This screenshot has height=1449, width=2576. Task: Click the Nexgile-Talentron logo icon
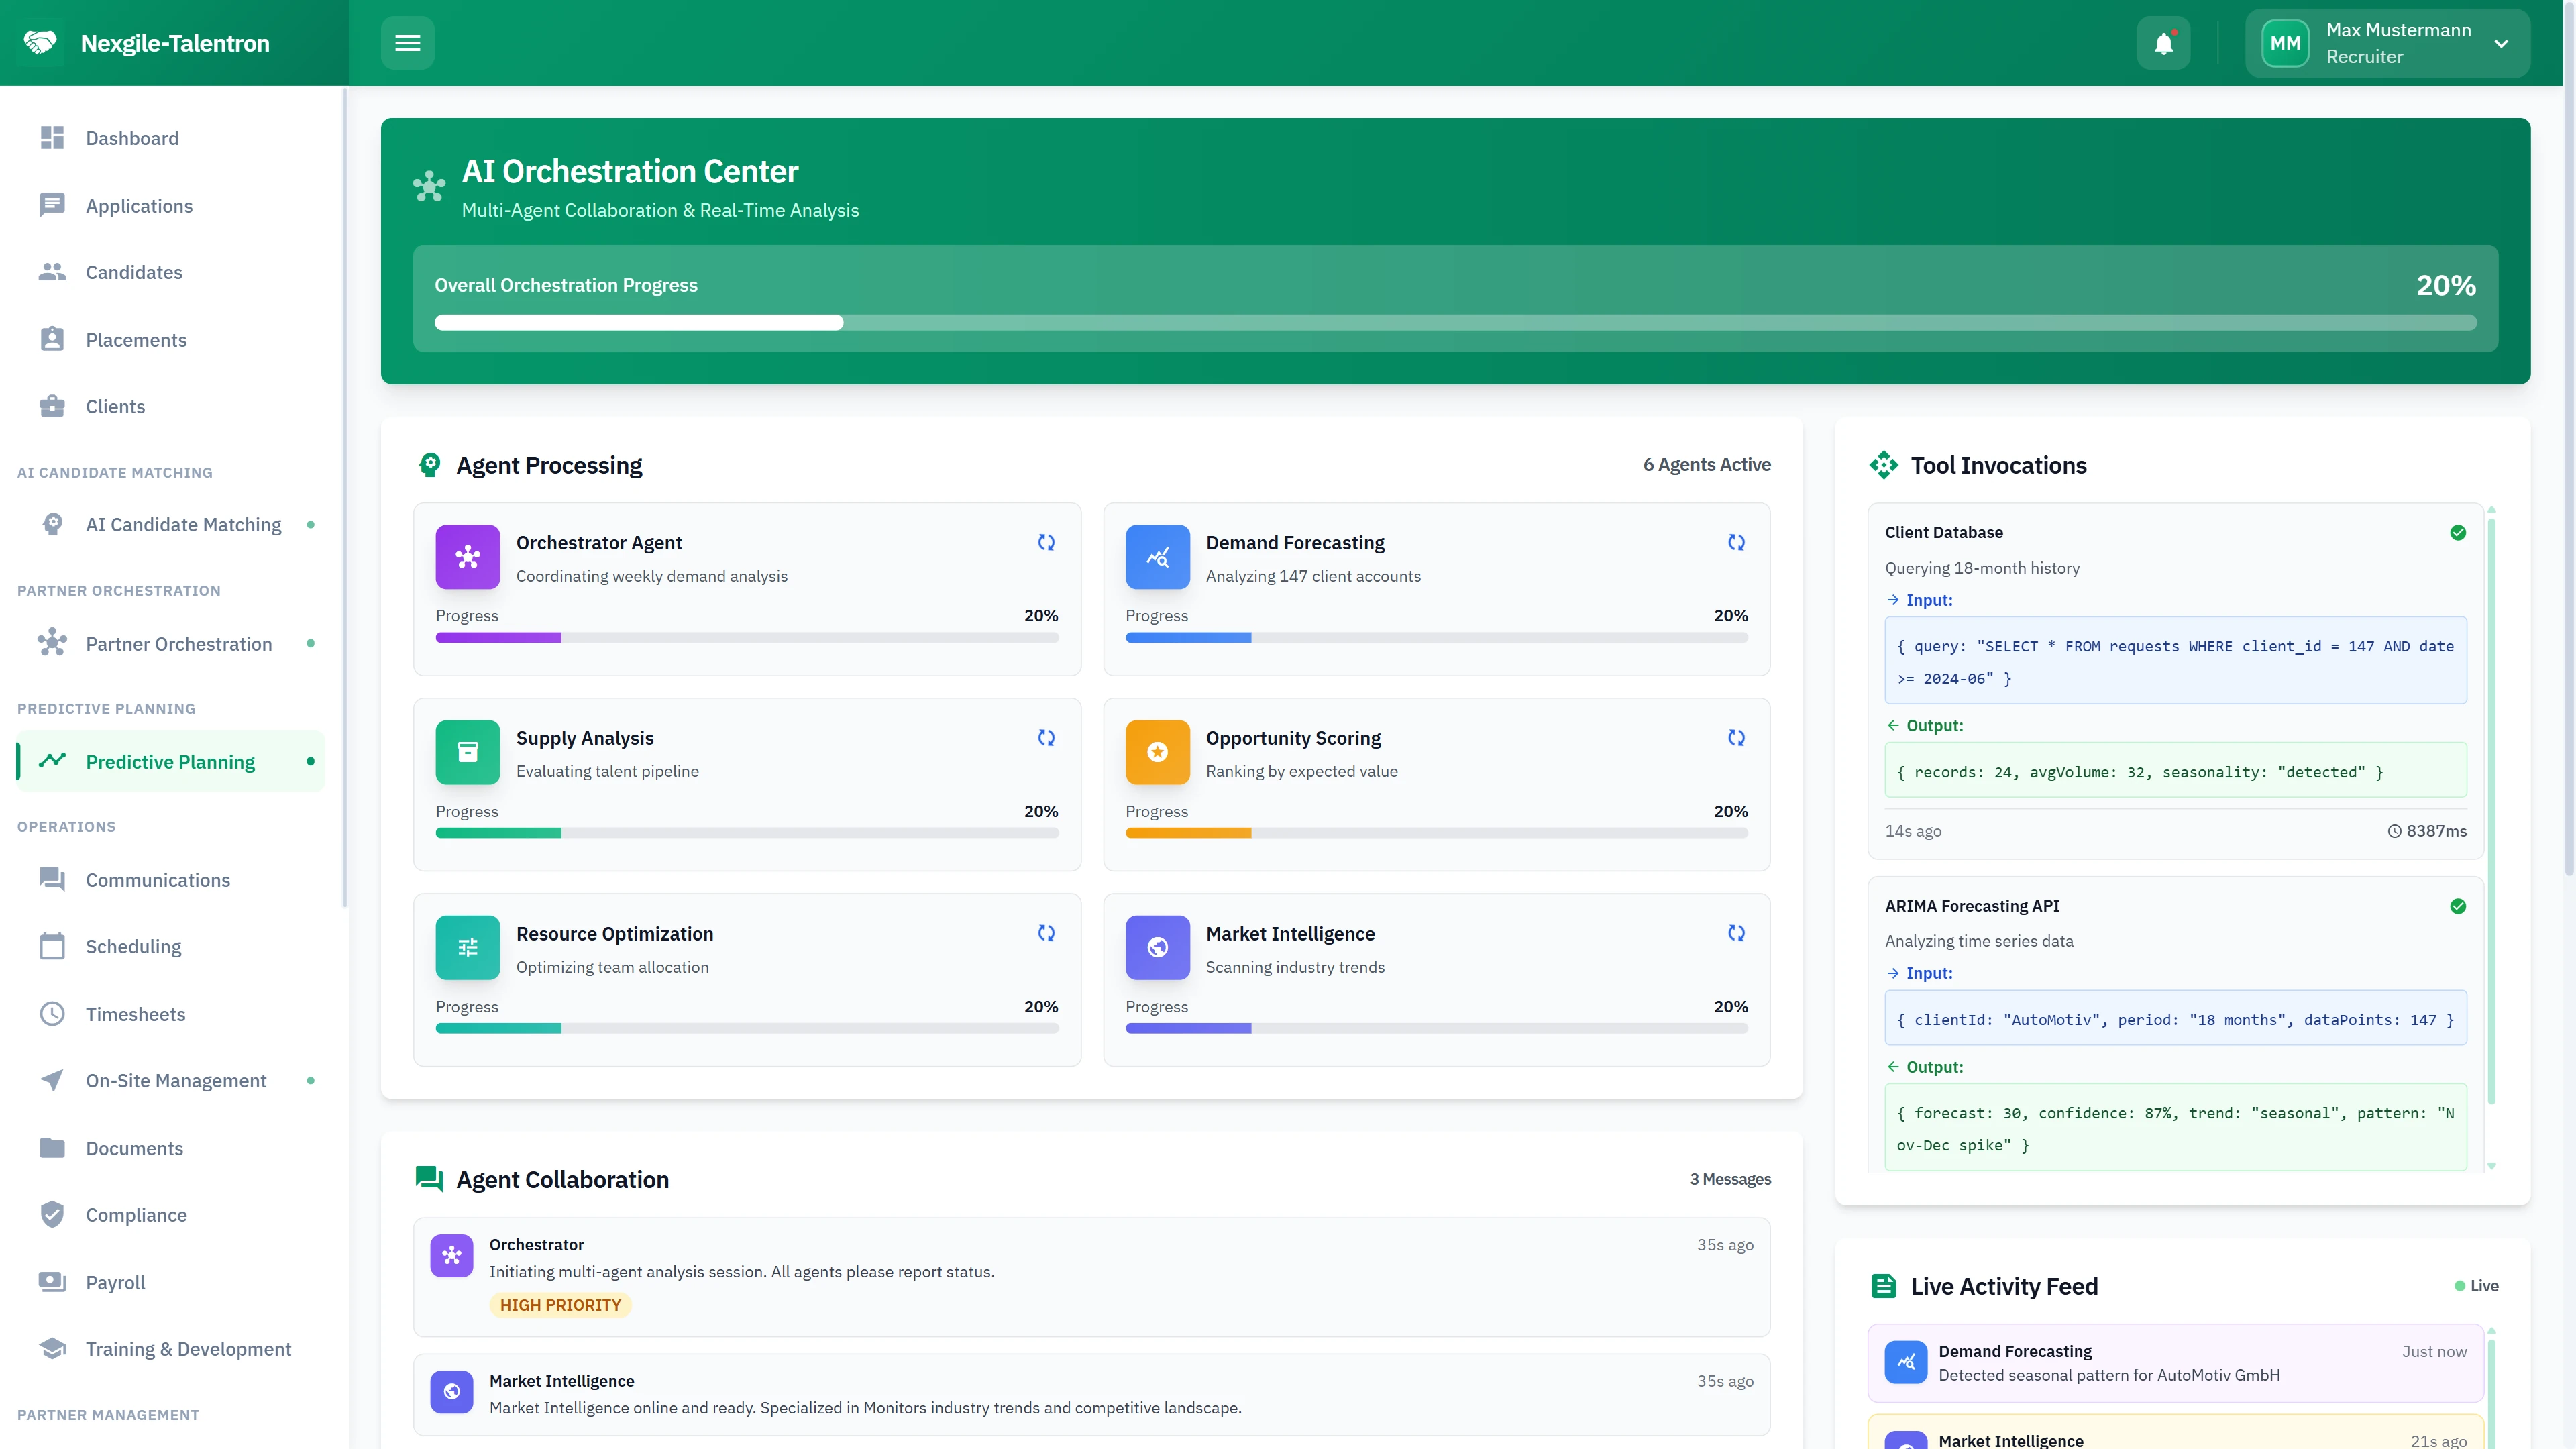point(40,42)
